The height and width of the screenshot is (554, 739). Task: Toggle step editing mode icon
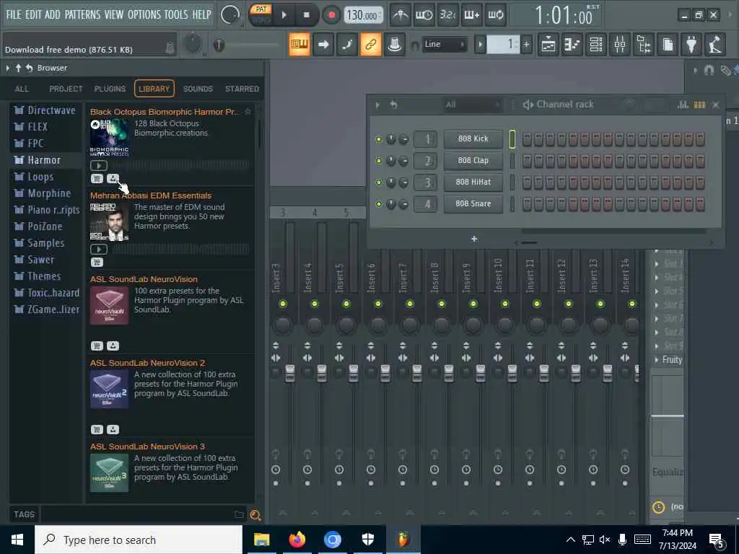[x=347, y=44]
